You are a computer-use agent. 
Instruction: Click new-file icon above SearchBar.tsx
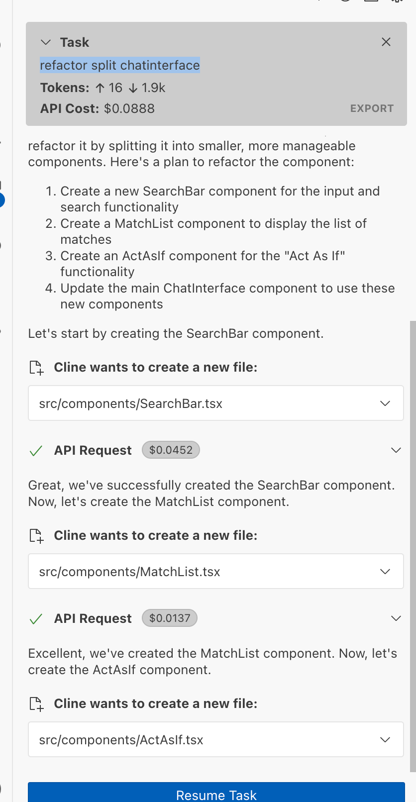[x=36, y=368]
